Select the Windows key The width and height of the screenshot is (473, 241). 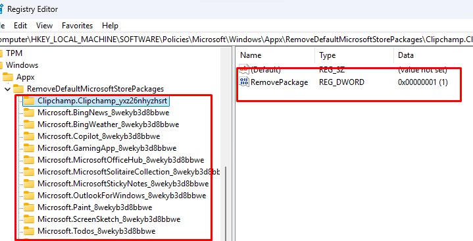(22, 65)
